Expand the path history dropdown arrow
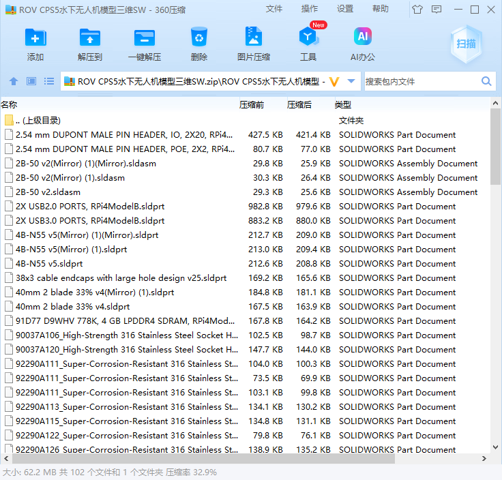Screen dimensions: 502x480 [x=351, y=81]
